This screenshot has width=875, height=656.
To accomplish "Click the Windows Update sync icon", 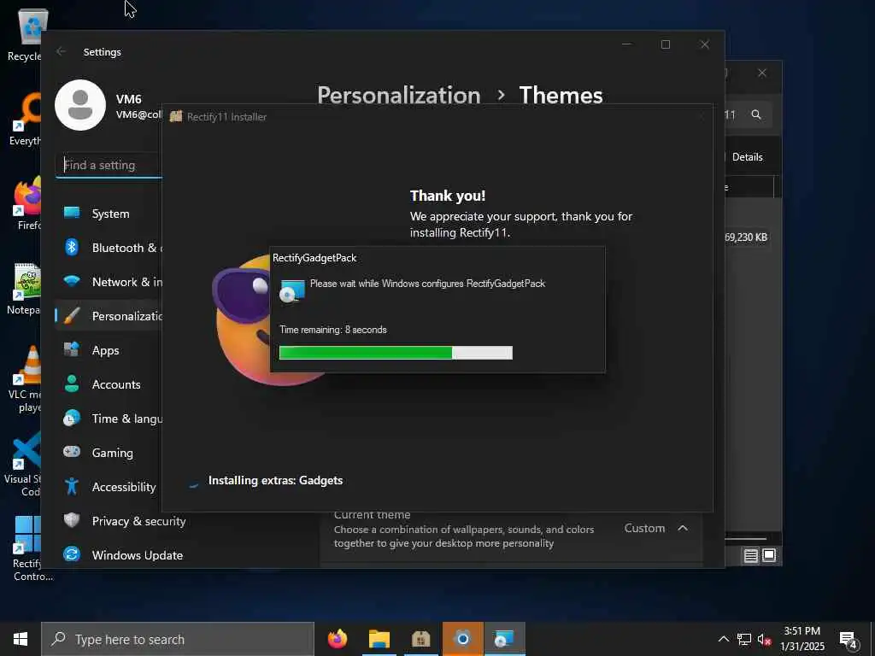I will (72, 554).
